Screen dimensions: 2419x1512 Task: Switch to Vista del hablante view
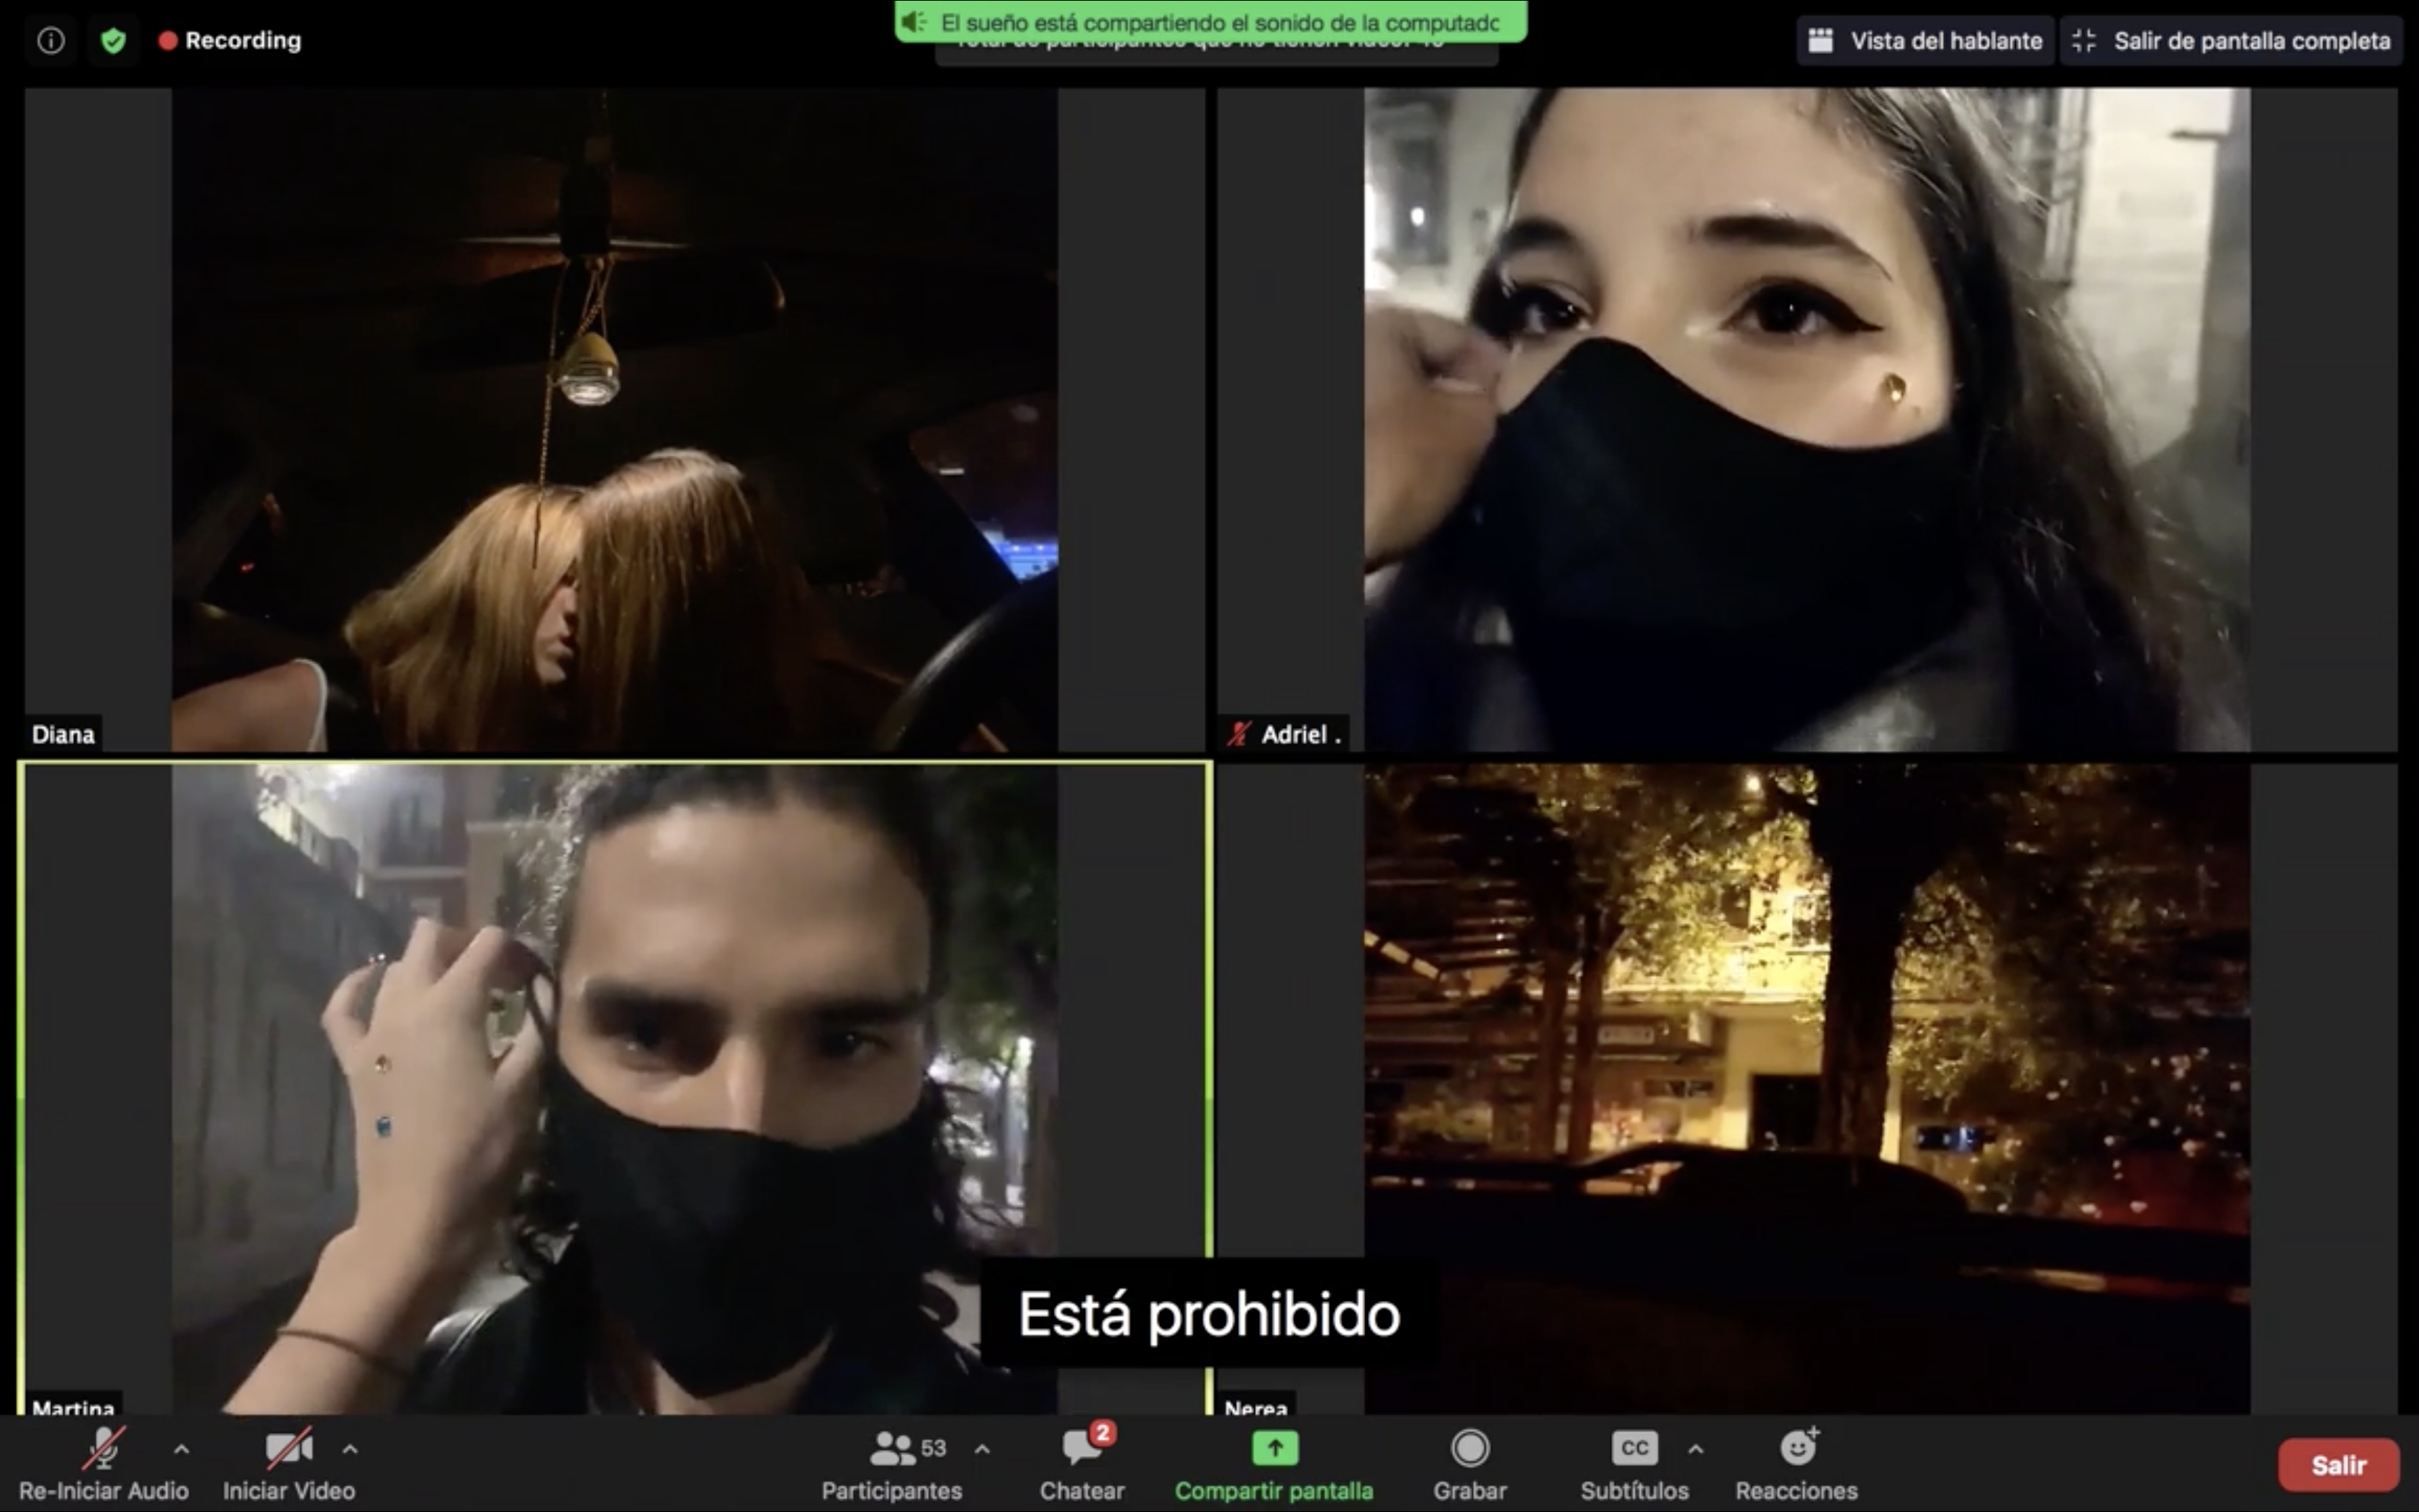tap(1924, 40)
